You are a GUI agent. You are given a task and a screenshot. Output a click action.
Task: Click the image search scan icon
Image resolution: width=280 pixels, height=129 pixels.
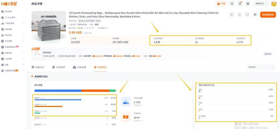click(232, 15)
